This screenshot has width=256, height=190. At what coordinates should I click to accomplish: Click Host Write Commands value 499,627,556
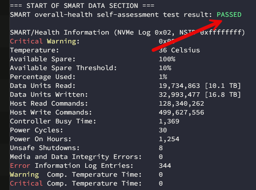click(x=181, y=113)
